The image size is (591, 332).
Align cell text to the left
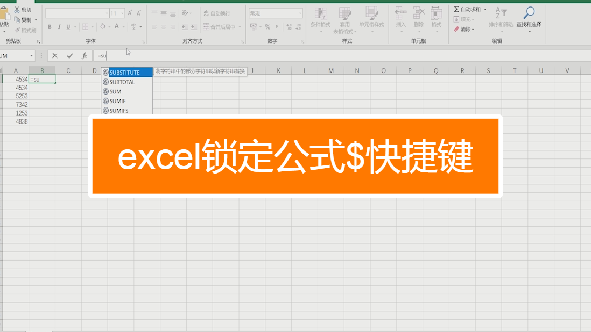tap(154, 27)
